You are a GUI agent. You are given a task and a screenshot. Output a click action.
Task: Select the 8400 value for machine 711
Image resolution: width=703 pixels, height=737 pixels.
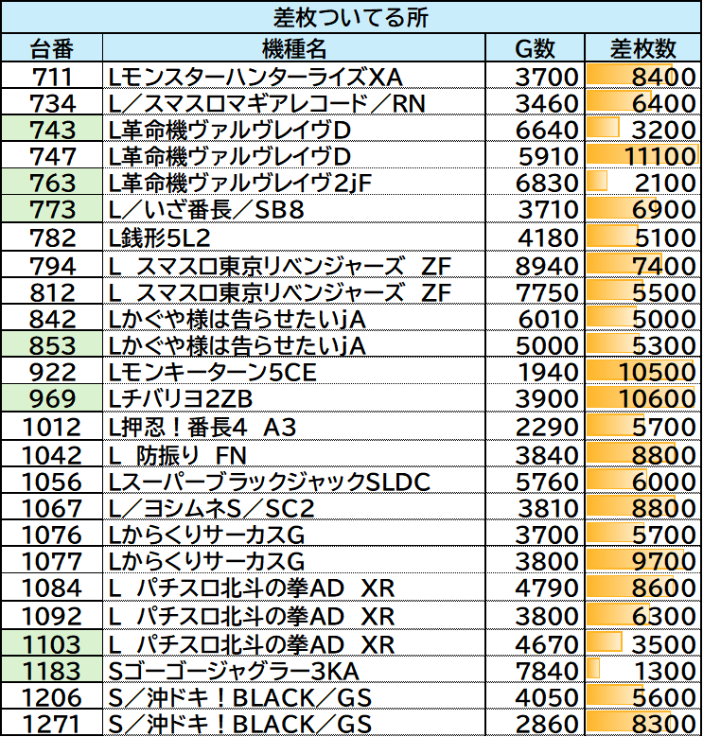coord(642,76)
